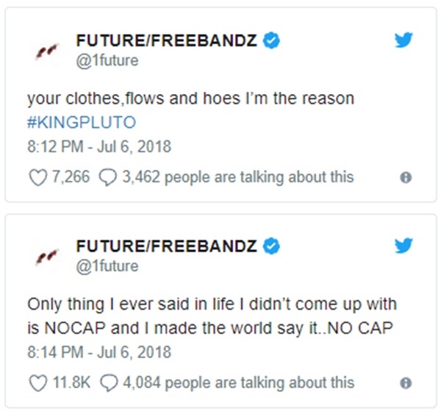Click FUTURE/FREEBANDZ name in first tweet
The width and height of the screenshot is (441, 417).
point(167,41)
